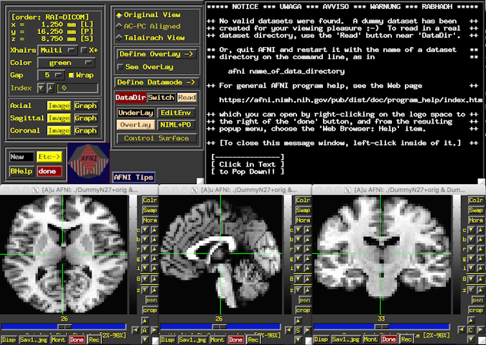Screen dimensions: 486x345
Task: Select the Talairach View option
Action: [150, 38]
